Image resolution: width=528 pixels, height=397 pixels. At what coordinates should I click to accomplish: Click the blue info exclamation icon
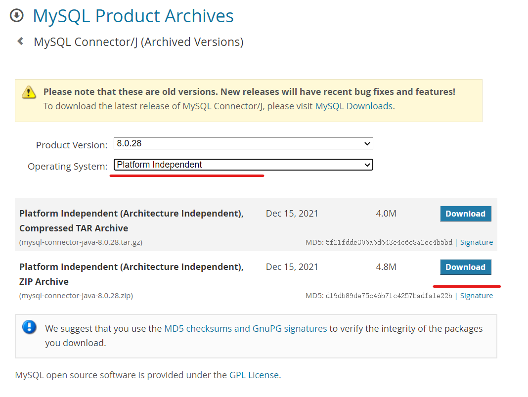coord(29,327)
